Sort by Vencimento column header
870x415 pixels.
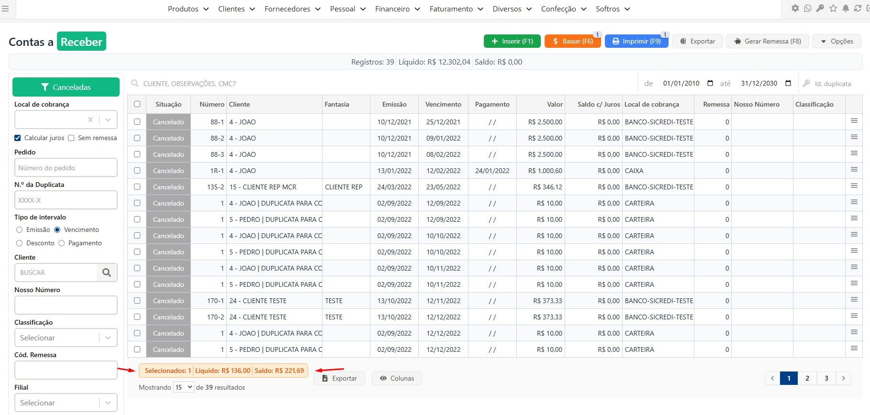click(443, 104)
